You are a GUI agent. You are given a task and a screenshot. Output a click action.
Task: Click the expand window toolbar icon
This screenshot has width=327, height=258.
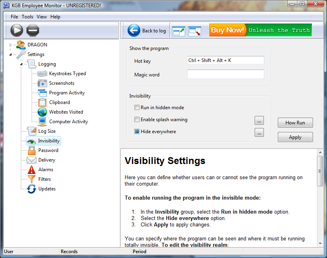pos(179,31)
